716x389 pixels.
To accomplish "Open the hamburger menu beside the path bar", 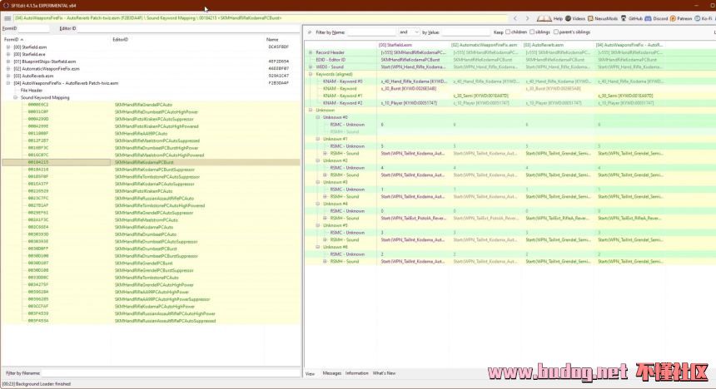I will (7, 17).
